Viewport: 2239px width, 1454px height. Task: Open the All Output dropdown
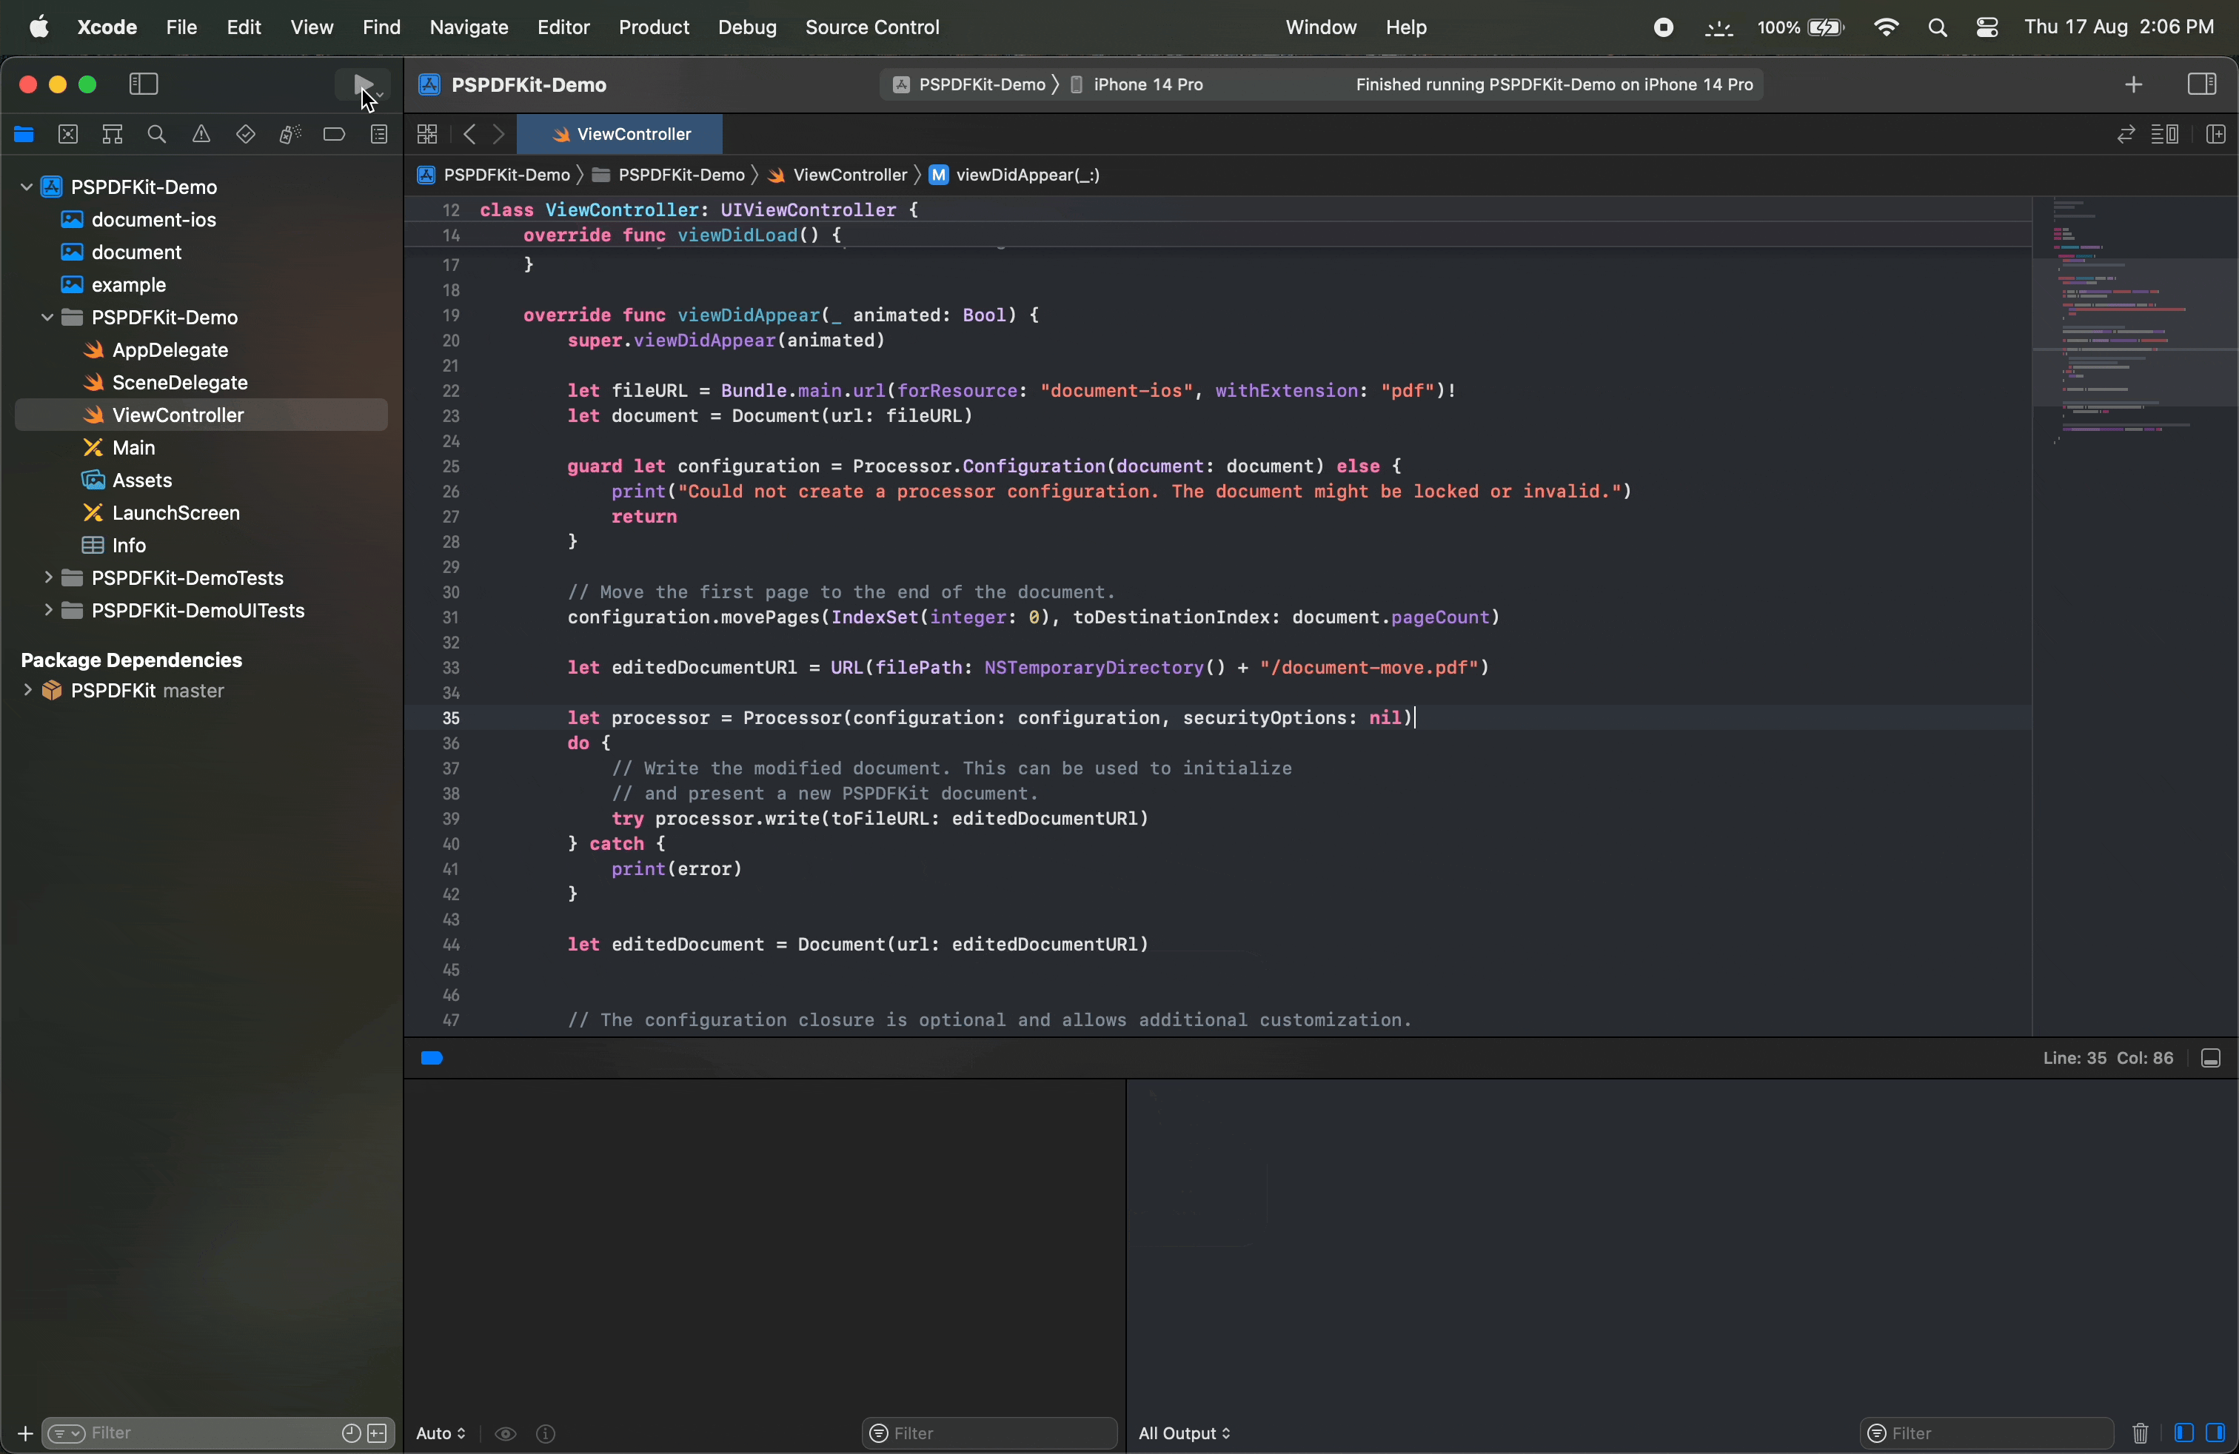(1183, 1434)
